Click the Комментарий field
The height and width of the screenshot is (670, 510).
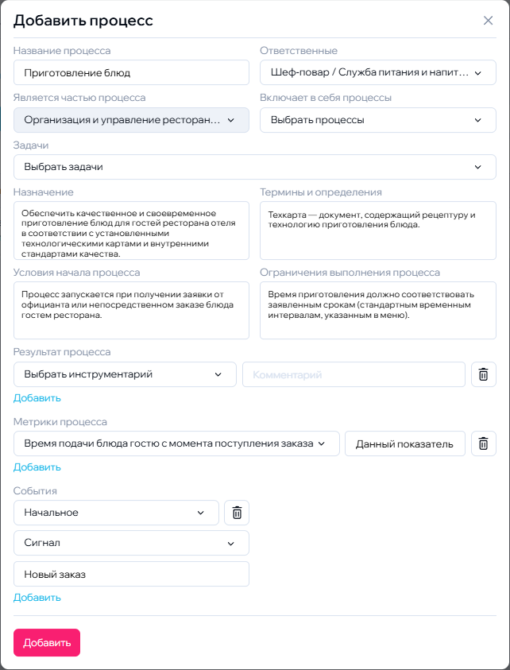tap(354, 374)
